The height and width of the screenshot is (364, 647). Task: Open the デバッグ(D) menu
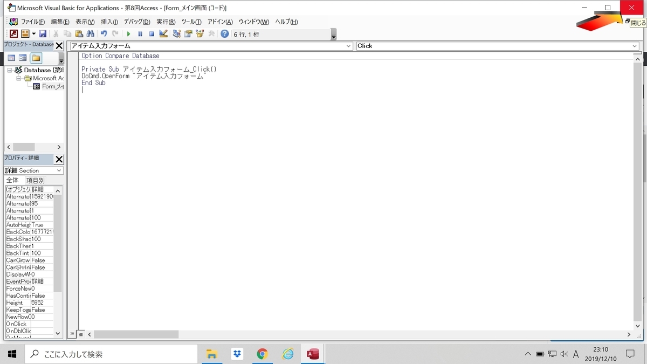coord(137,22)
